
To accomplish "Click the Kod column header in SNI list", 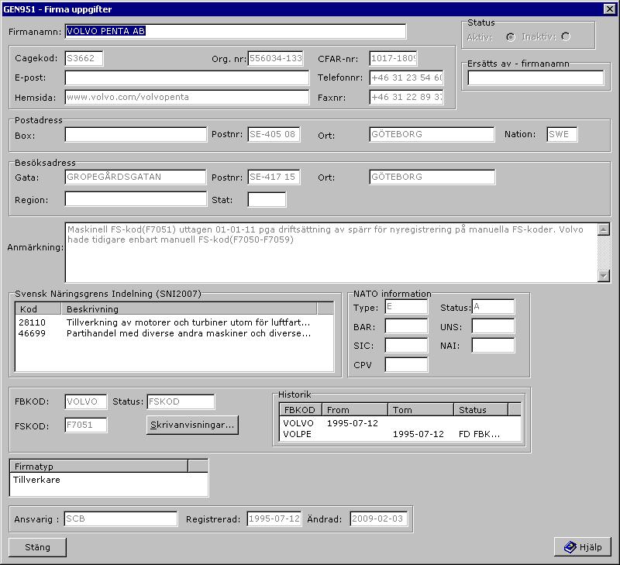I will pos(38,308).
